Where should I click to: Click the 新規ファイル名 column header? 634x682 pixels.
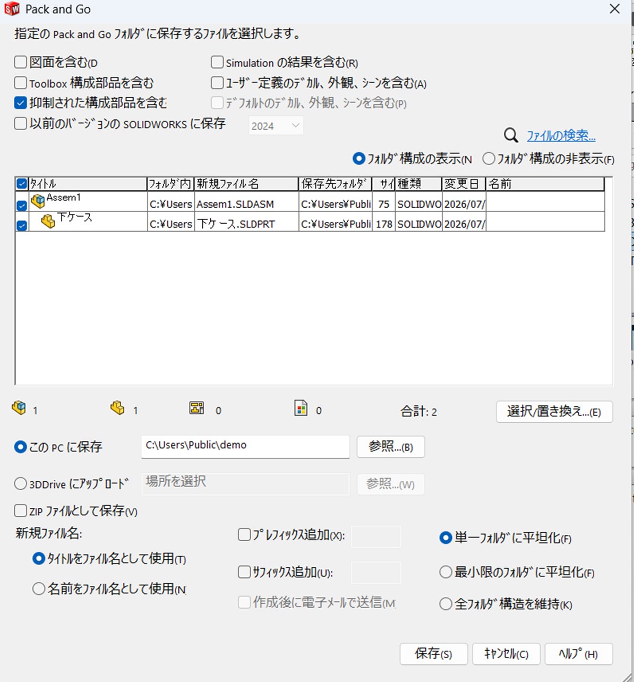click(x=246, y=184)
